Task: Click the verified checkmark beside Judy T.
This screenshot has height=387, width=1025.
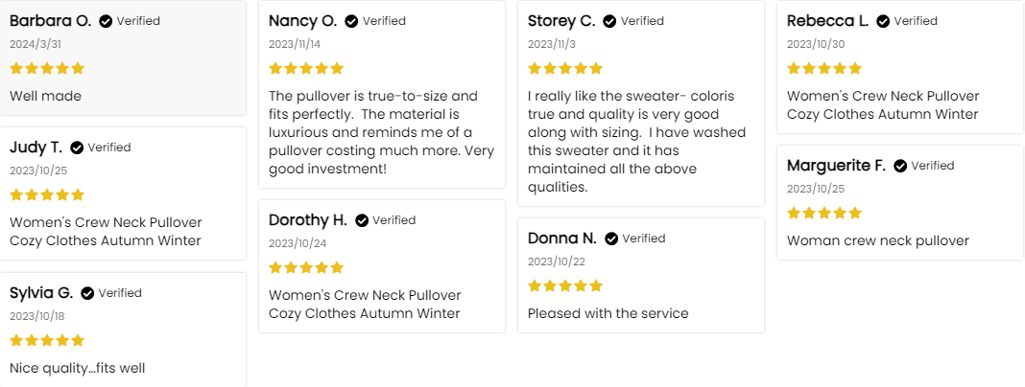Action: (x=77, y=148)
